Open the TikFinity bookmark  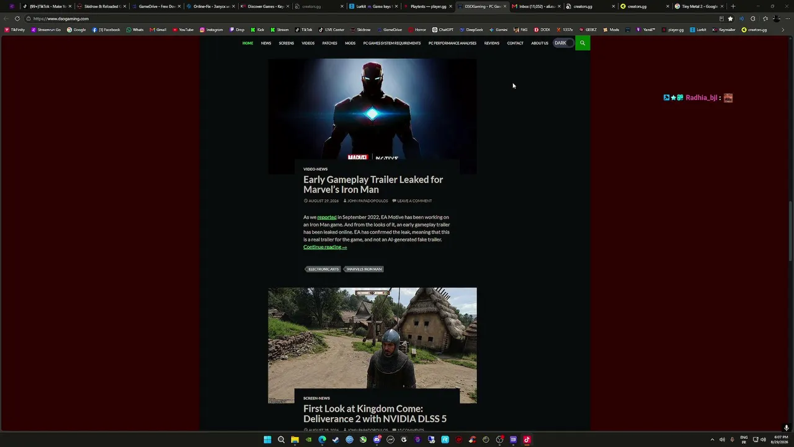[14, 30]
